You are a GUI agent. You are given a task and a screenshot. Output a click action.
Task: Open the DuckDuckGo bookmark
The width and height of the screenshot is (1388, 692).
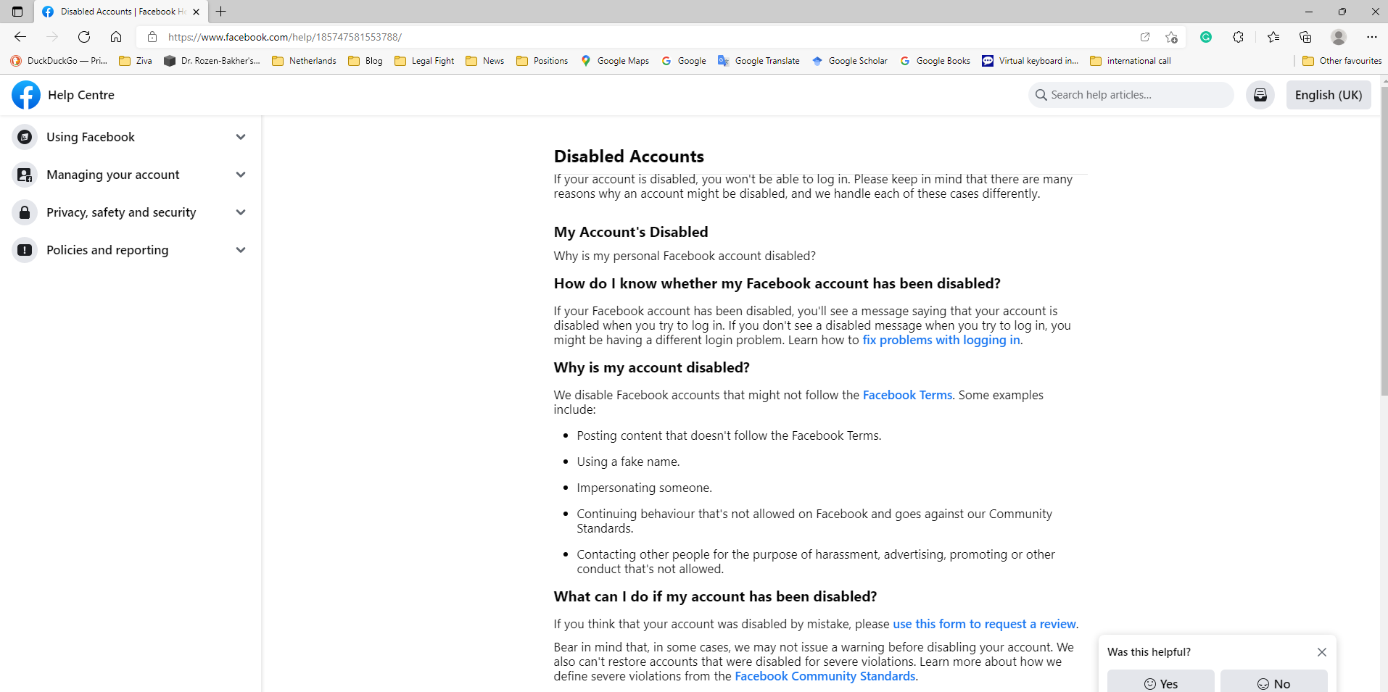pos(59,61)
